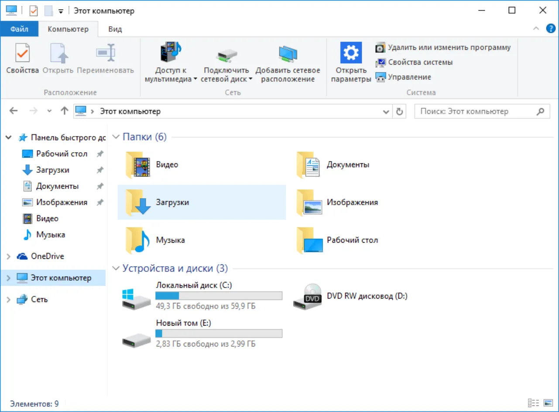This screenshot has width=559, height=412.
Task: Select Рабочий стол in the sidebar
Action: 62,154
